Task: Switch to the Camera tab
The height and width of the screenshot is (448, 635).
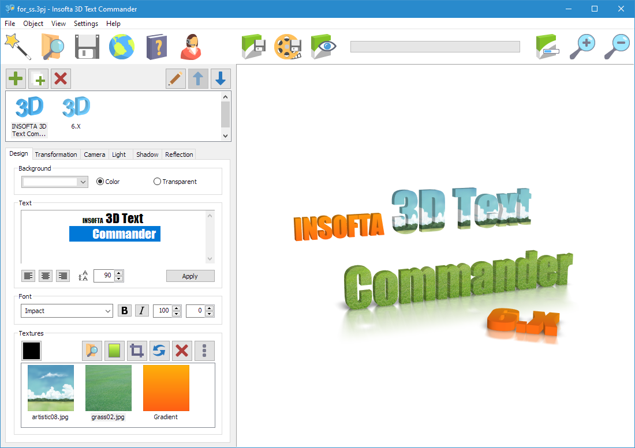Action: point(94,155)
